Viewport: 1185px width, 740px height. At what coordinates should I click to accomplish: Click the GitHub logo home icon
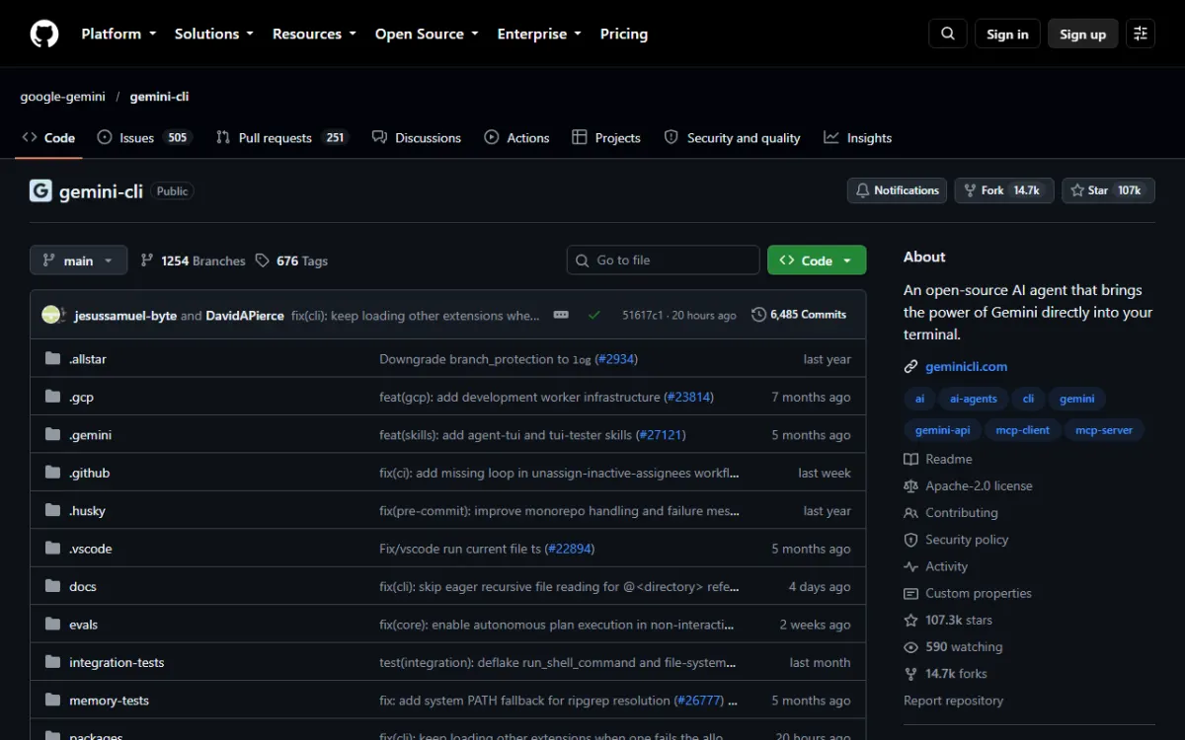tap(44, 34)
